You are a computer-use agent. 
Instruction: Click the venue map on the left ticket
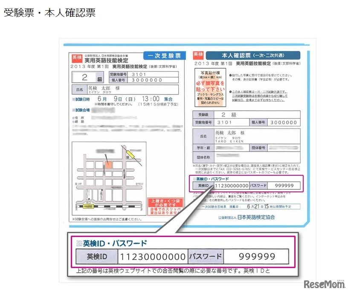109,179
